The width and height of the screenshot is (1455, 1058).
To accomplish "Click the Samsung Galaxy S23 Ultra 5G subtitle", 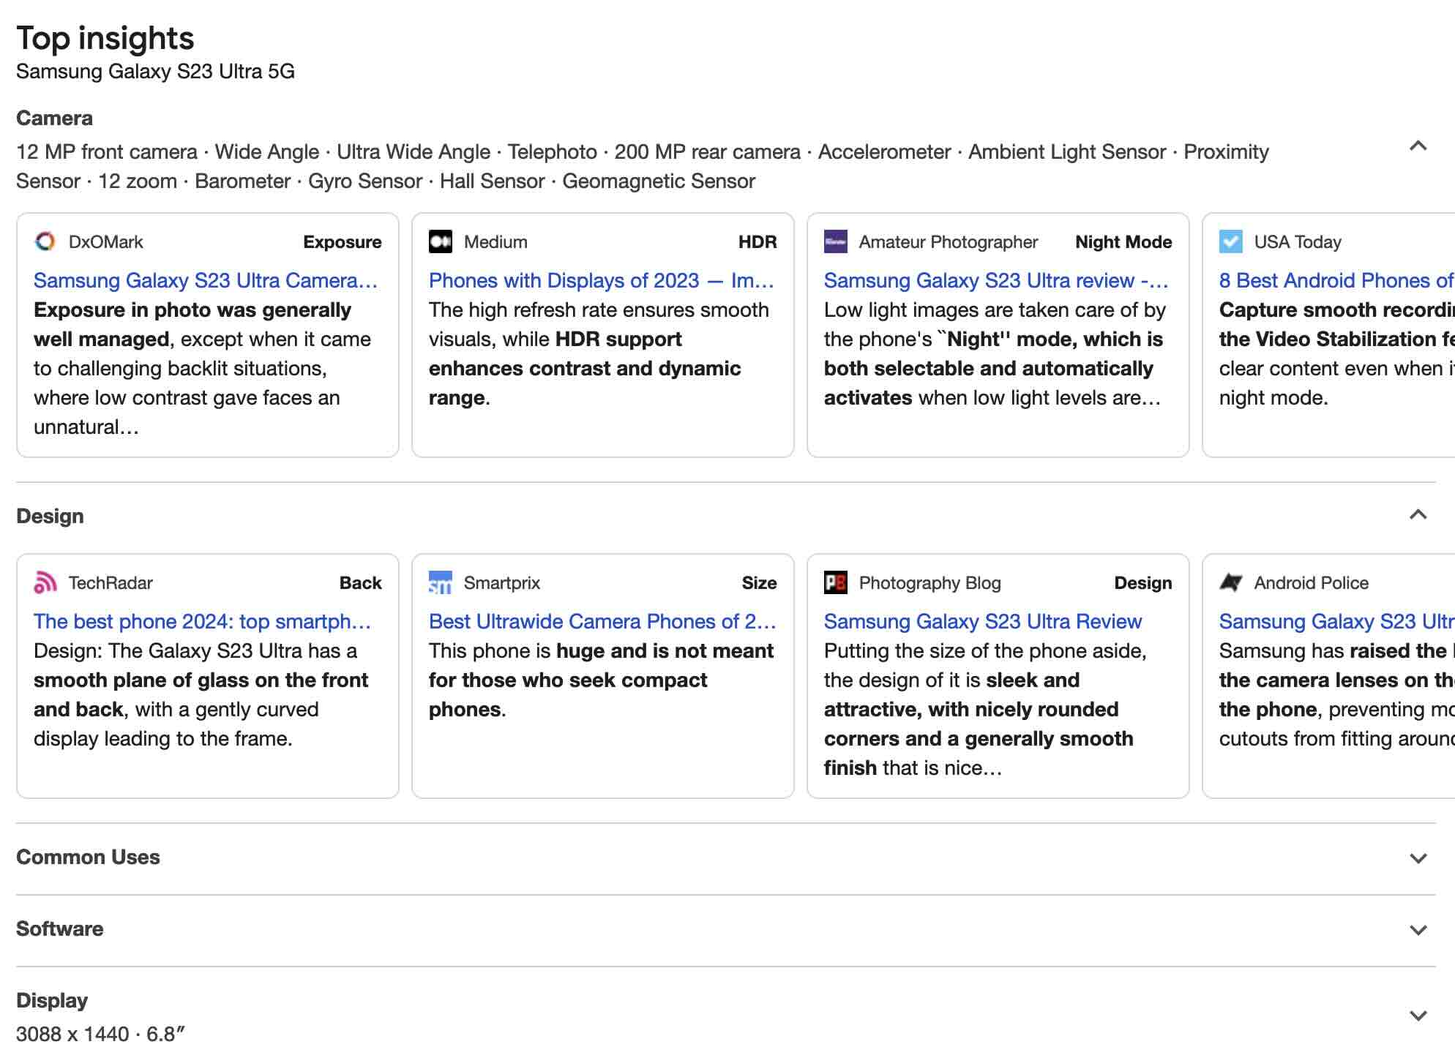I will tap(155, 71).
